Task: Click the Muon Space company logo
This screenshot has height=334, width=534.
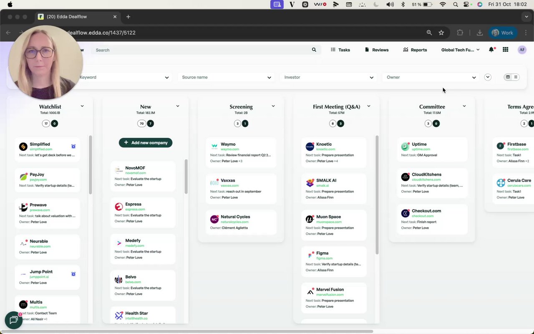Action: pyautogui.click(x=310, y=219)
